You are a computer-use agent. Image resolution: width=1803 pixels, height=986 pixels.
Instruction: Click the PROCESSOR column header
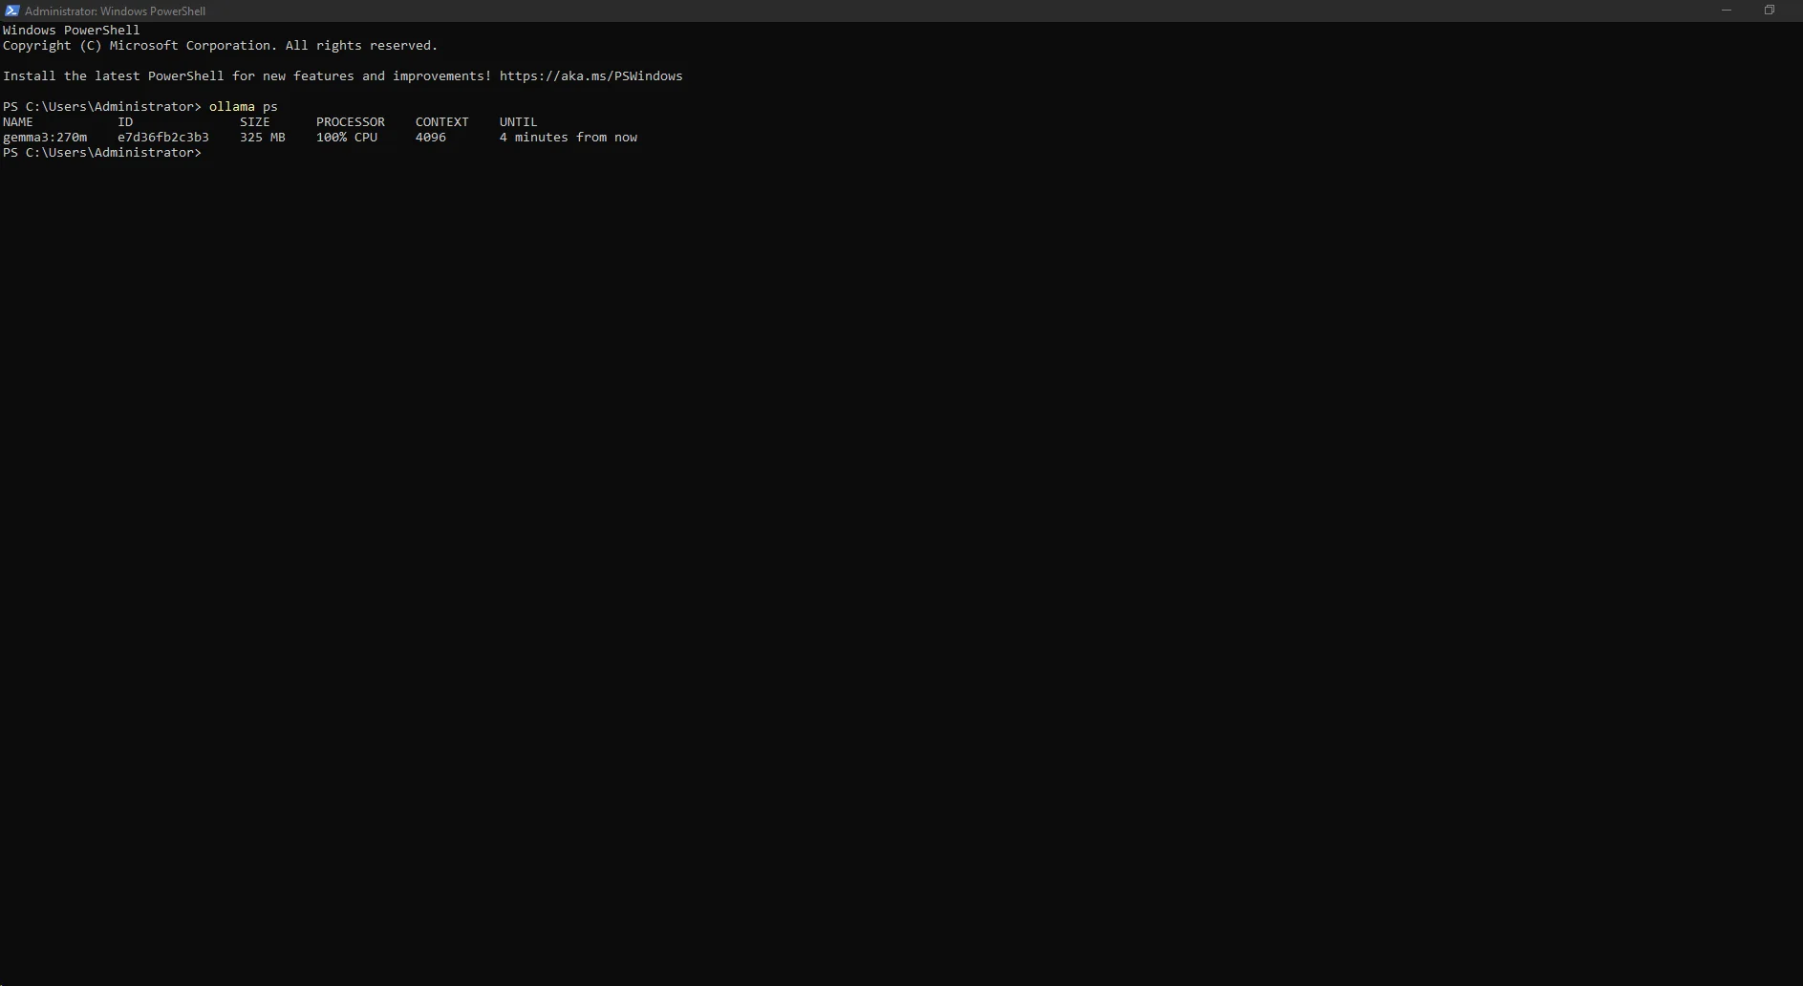(x=351, y=122)
